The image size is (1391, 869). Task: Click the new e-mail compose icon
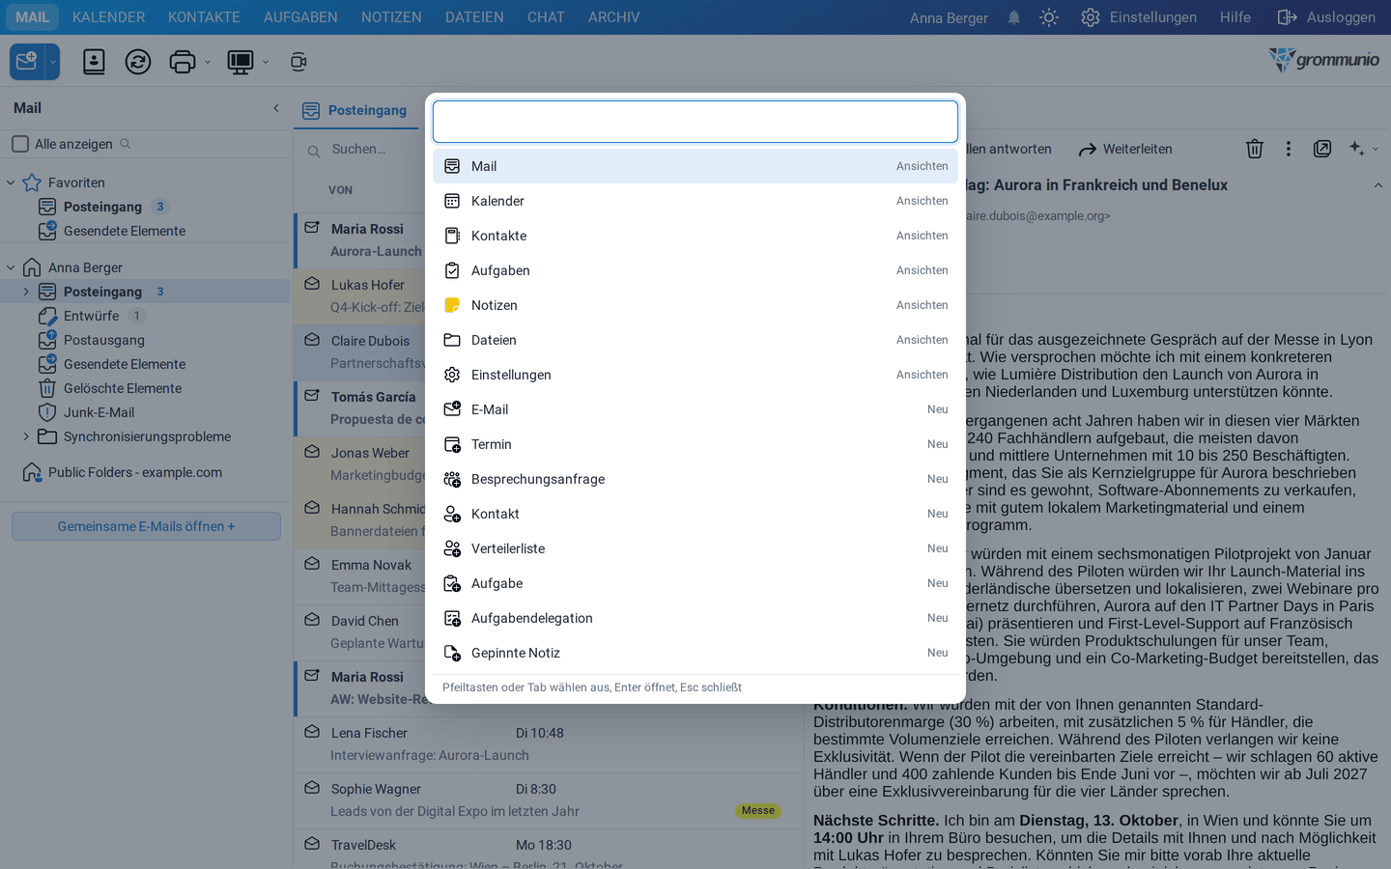pos(27,62)
